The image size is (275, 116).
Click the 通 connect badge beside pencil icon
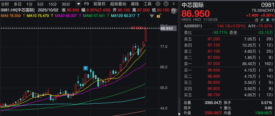tap(256, 20)
